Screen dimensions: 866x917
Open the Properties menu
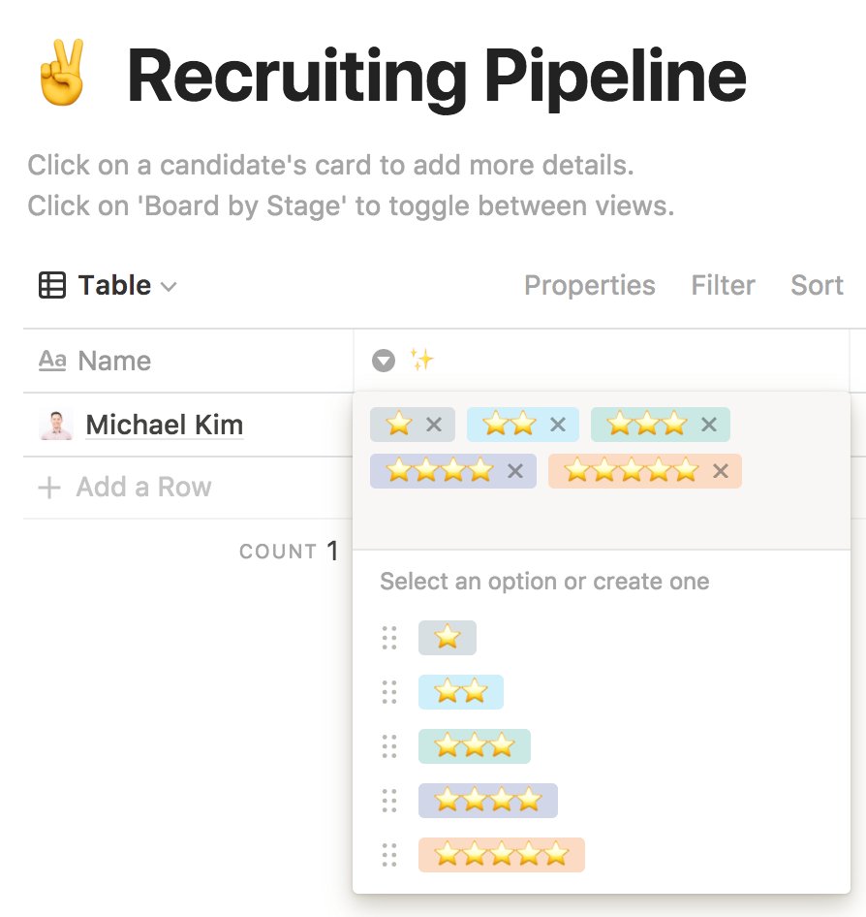tap(589, 285)
